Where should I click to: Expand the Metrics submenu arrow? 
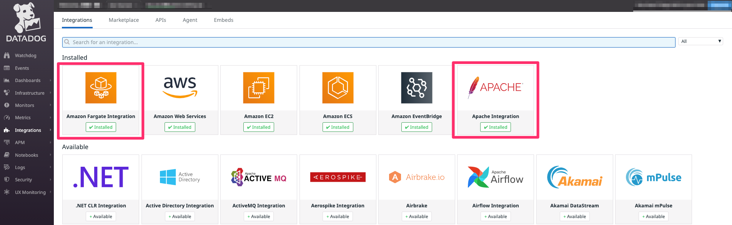pyautogui.click(x=50, y=118)
